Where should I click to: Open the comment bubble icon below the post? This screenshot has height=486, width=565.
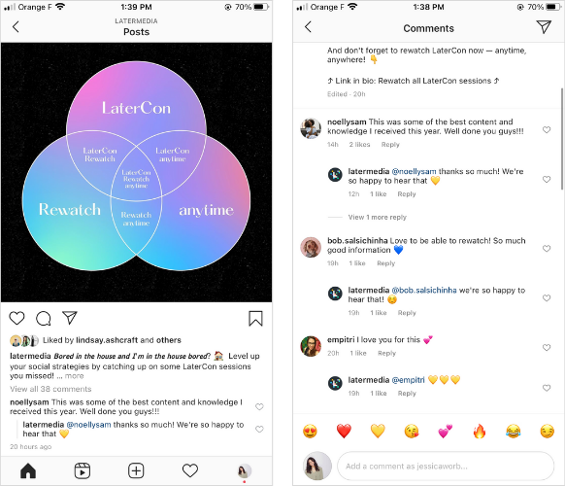pos(44,319)
